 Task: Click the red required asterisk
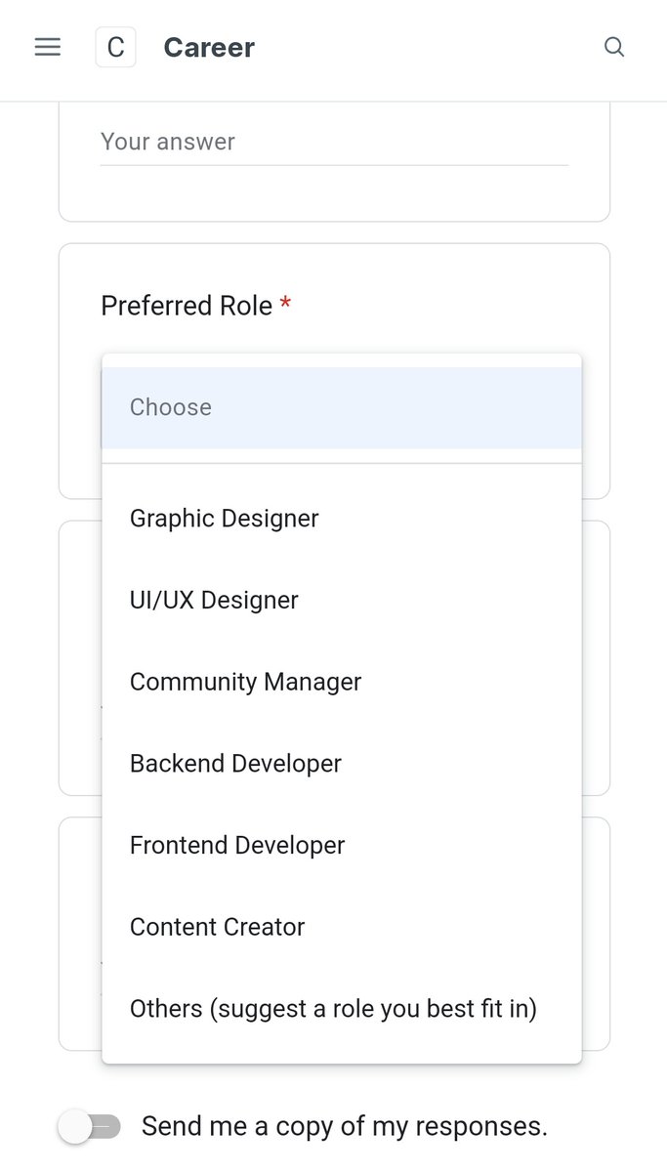[x=285, y=305]
